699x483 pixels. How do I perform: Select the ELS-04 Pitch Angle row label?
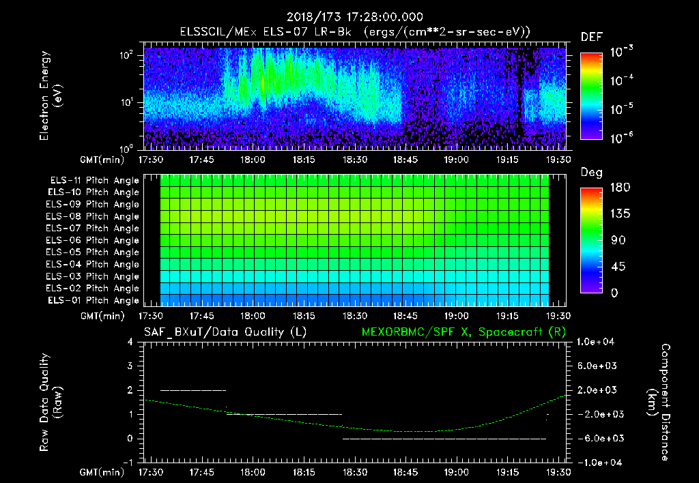coord(92,265)
